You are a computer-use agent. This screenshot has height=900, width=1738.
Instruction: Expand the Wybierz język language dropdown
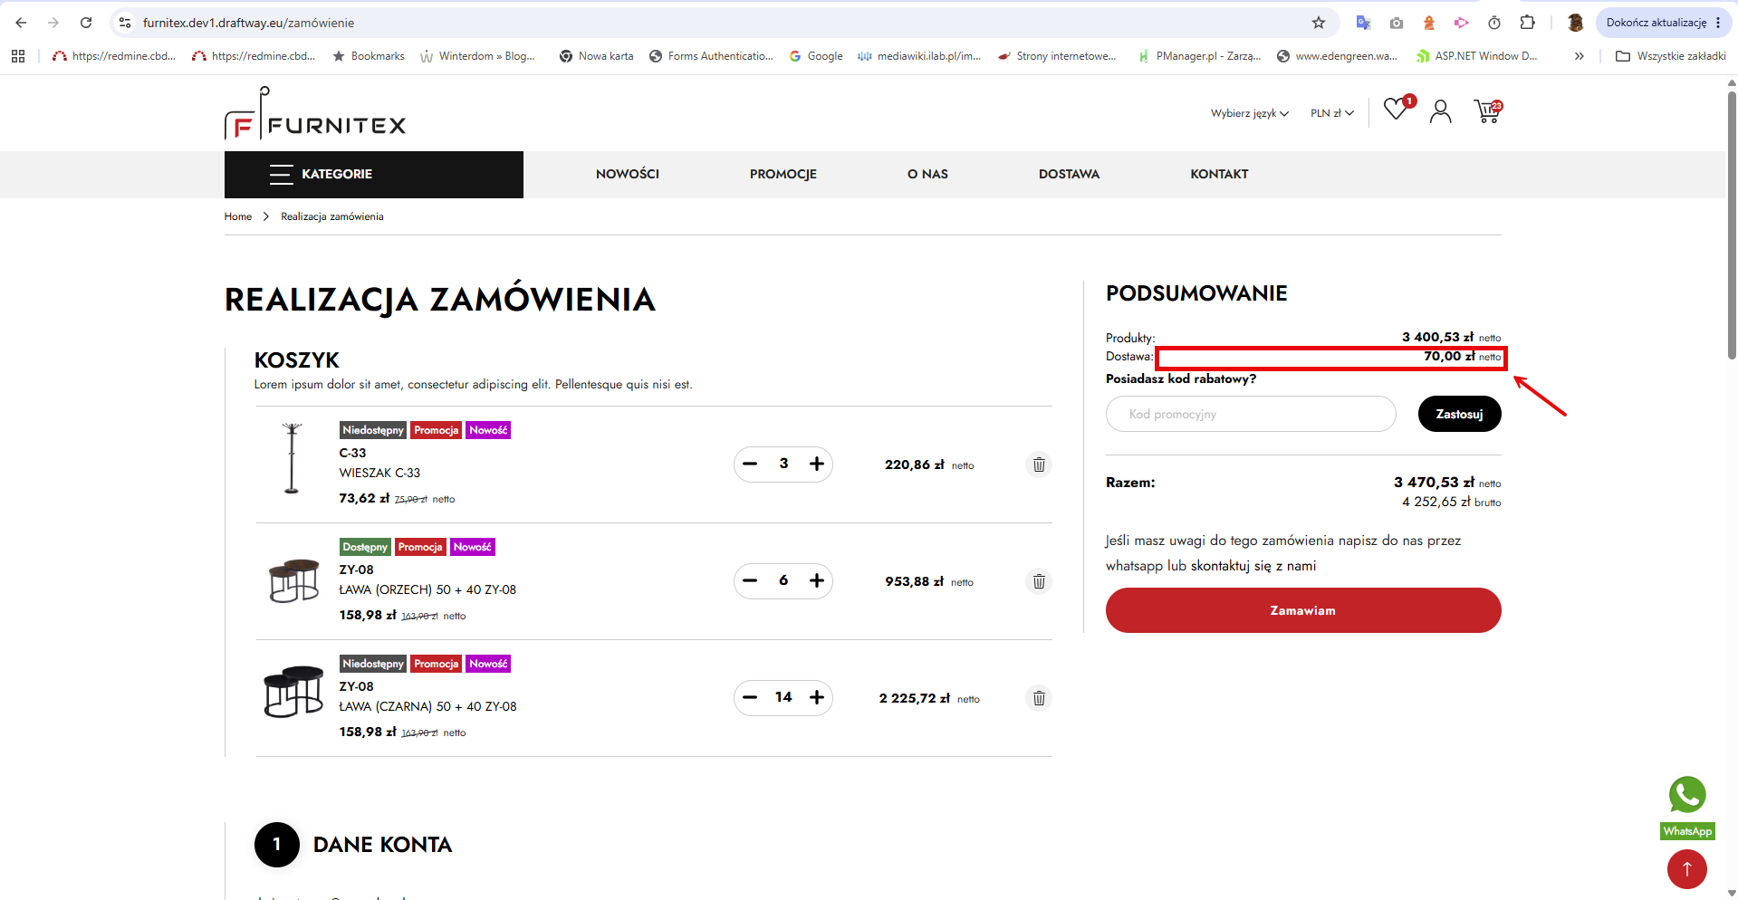pyautogui.click(x=1249, y=113)
